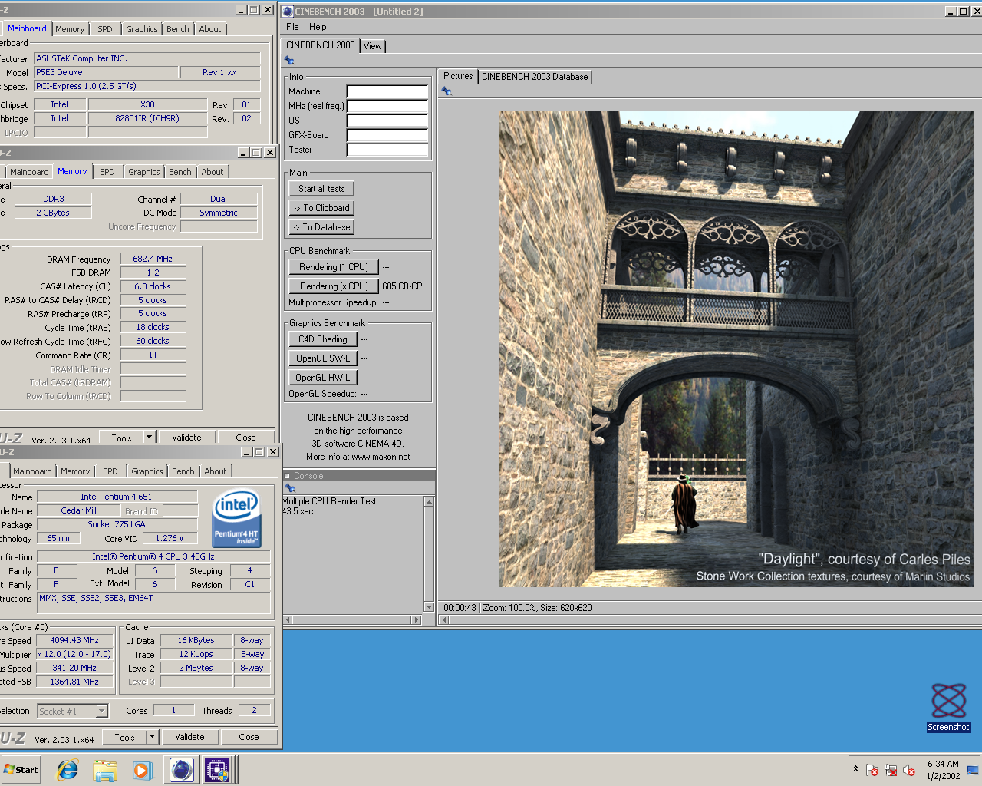Click the Intel Pentium 4 HT logo in CPU-Z
This screenshot has height=786, width=982.
(236, 519)
